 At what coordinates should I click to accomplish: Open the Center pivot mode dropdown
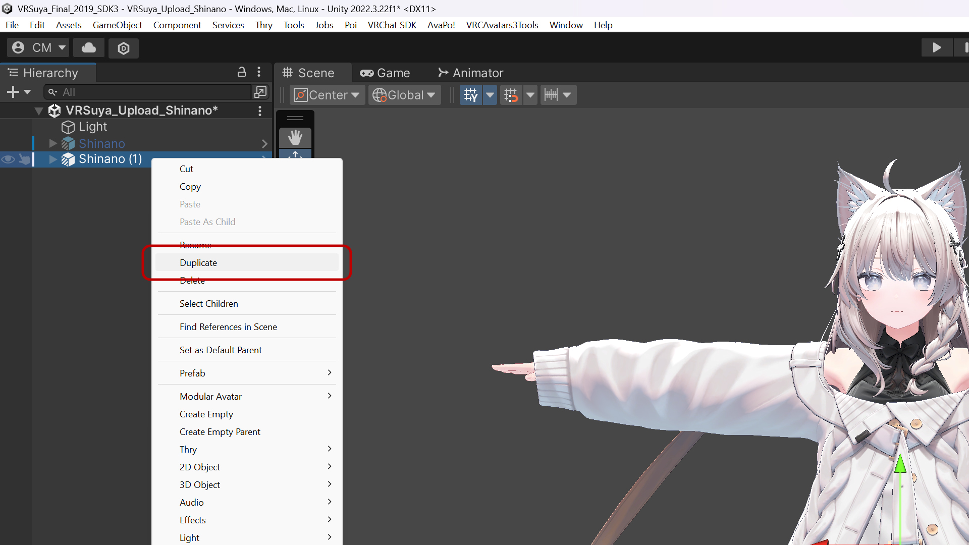pyautogui.click(x=327, y=95)
